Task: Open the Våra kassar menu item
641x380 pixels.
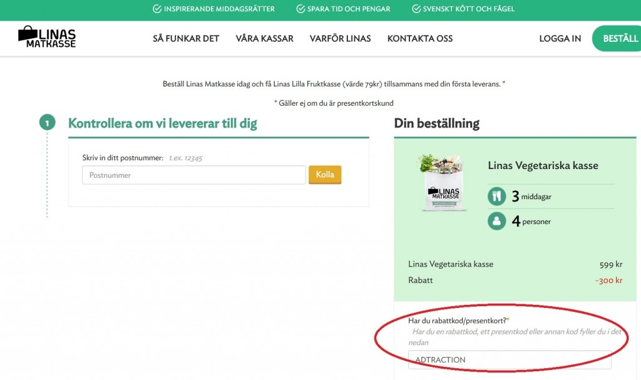Action: [x=265, y=38]
